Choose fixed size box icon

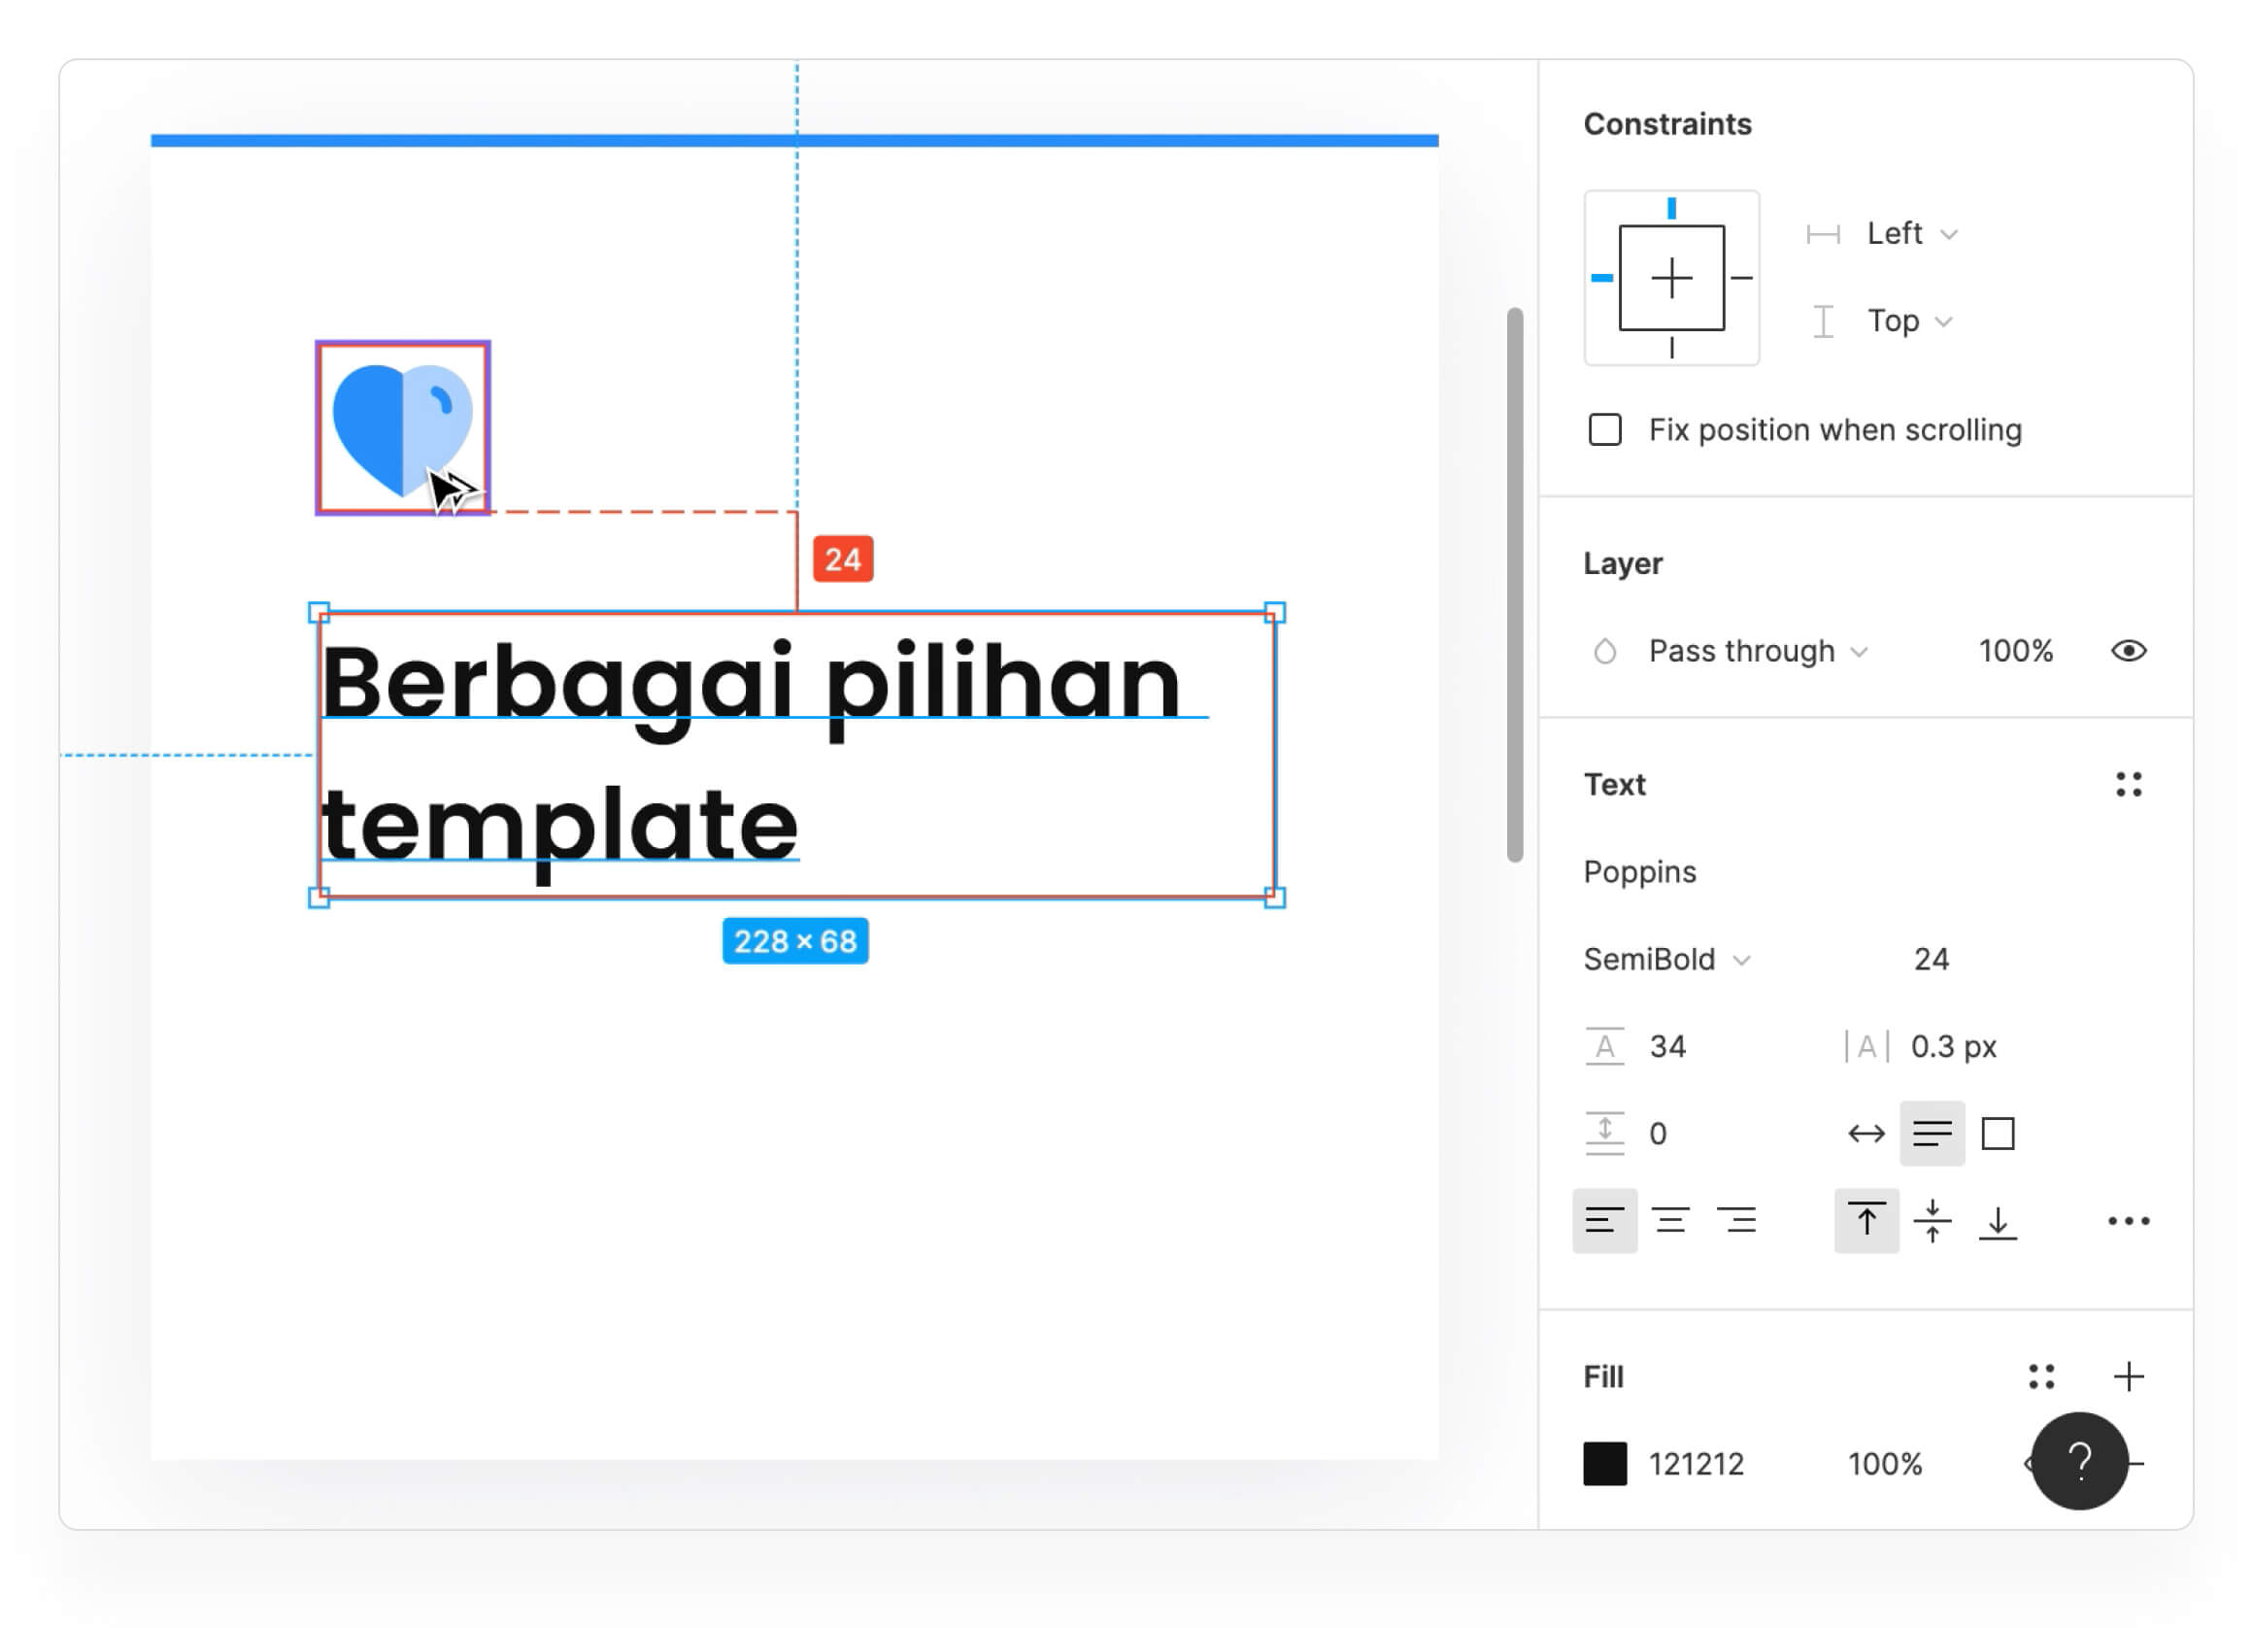[1997, 1133]
